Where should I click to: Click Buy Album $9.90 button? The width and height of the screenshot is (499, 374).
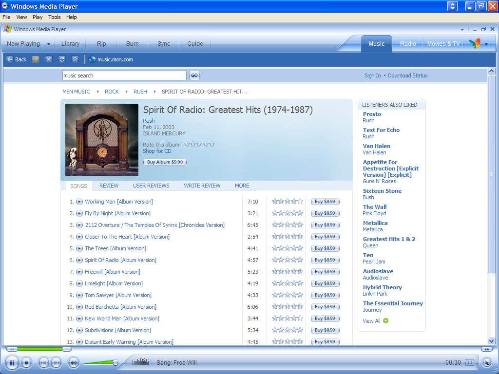click(165, 162)
